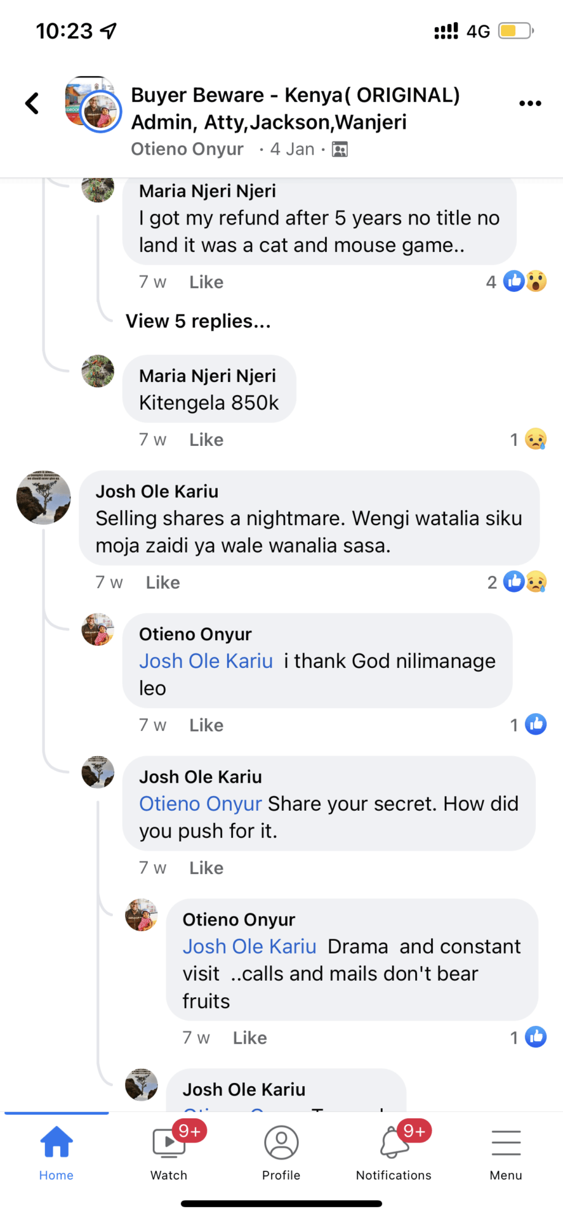Image resolution: width=563 pixels, height=1218 pixels.
Task: Like Josh's "Selling shares a nightmare" comment
Action: [x=163, y=582]
